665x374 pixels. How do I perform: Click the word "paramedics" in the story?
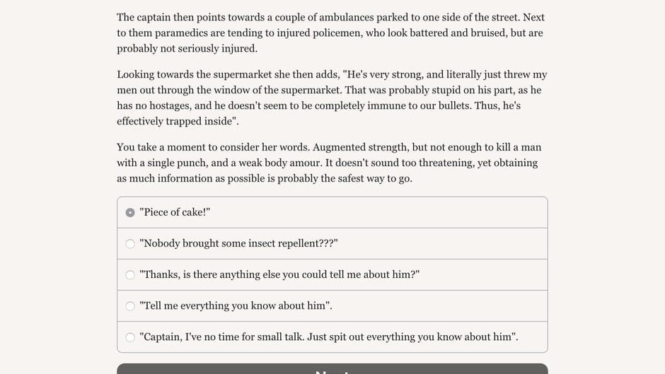tap(173, 33)
